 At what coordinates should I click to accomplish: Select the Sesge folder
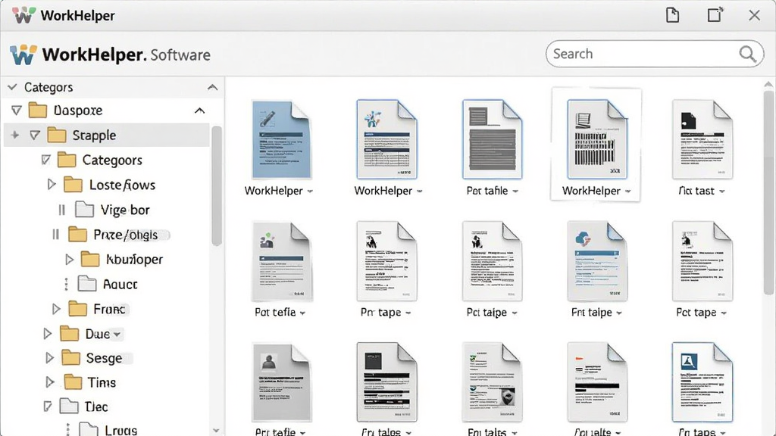coord(92,357)
